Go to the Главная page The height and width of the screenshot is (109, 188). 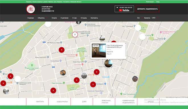[30, 18]
